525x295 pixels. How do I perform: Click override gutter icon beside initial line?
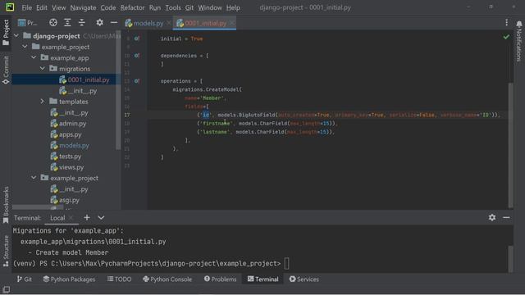137,39
